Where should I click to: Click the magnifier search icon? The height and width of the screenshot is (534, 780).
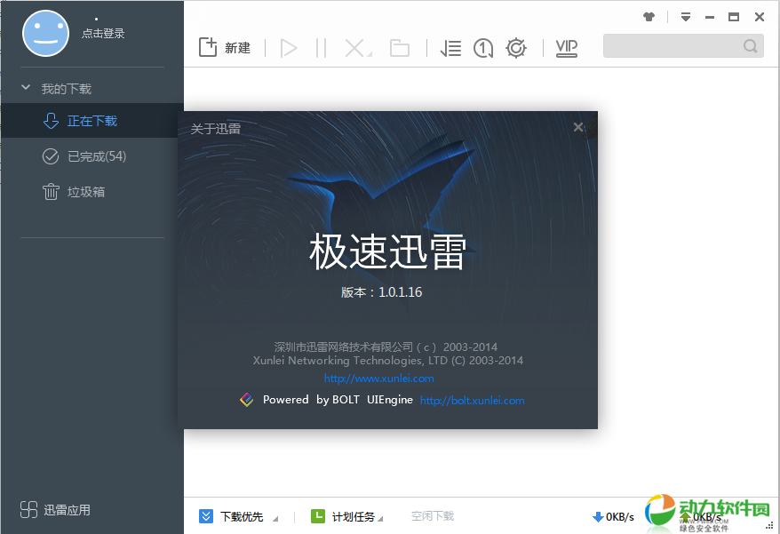[x=750, y=46]
